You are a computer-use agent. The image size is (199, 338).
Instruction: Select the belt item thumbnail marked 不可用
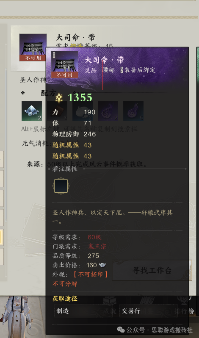click(x=33, y=47)
